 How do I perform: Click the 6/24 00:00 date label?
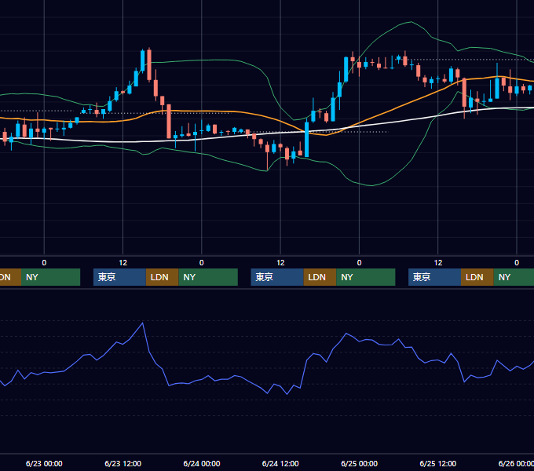pos(202,463)
